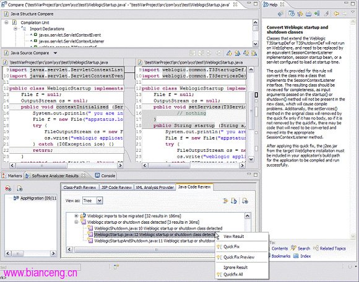Select the AppMigration analysis history entry
Viewport: 359px width, 282px height.
coord(35,198)
